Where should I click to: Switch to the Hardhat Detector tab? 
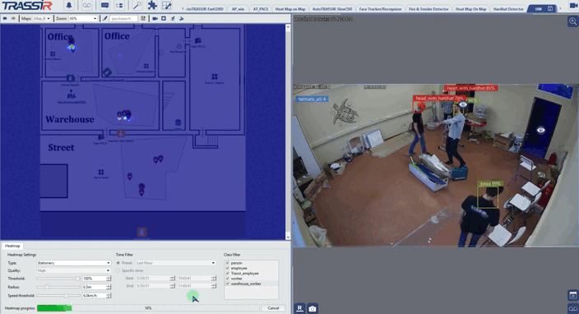click(x=508, y=9)
